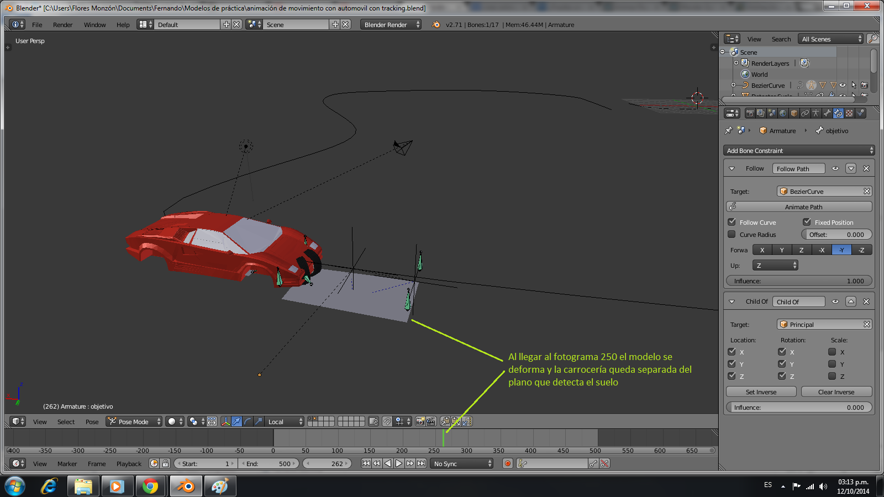
Task: Hide the BezierCurve with its eye icon
Action: [843, 86]
